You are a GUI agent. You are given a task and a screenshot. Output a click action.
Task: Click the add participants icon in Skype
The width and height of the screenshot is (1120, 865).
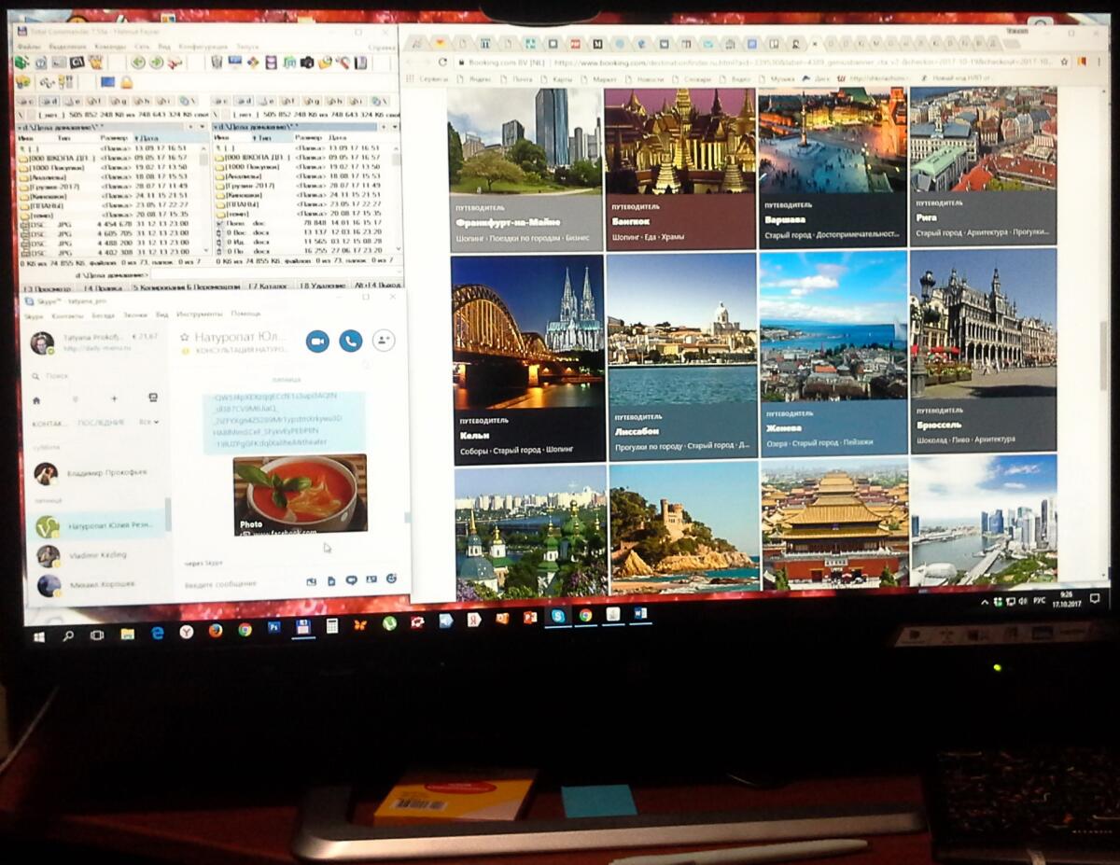(x=384, y=342)
